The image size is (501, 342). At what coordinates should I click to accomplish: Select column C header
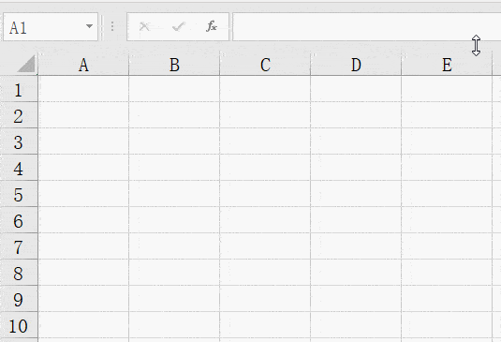click(x=265, y=66)
